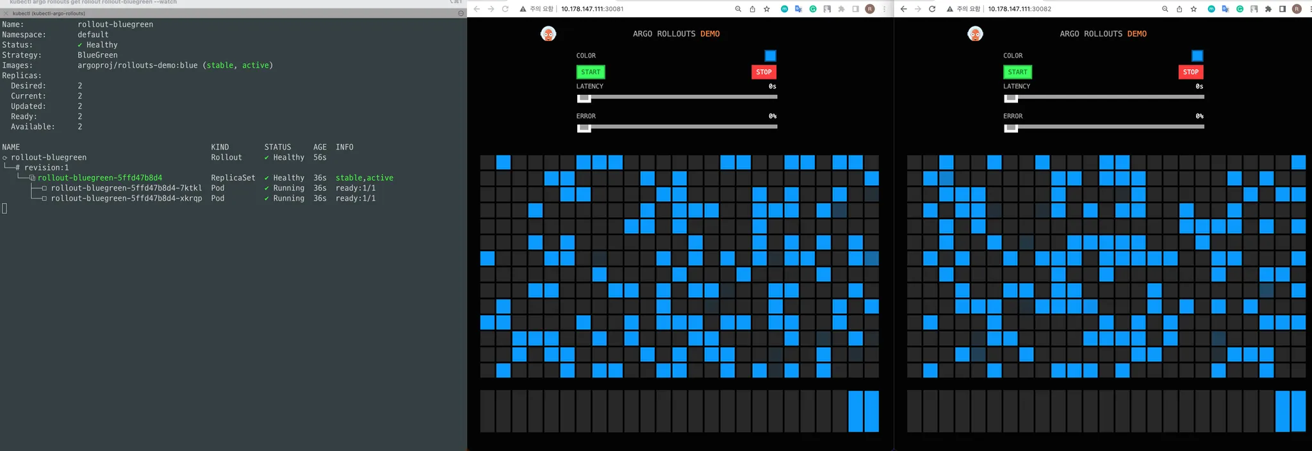Viewport: 1312px width, 451px height.
Task: Pick the blue COLOR swatch on the 30081 demo
Action: tap(771, 56)
